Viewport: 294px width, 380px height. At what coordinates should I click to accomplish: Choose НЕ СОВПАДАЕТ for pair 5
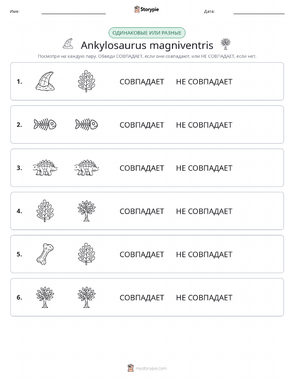pyautogui.click(x=204, y=254)
